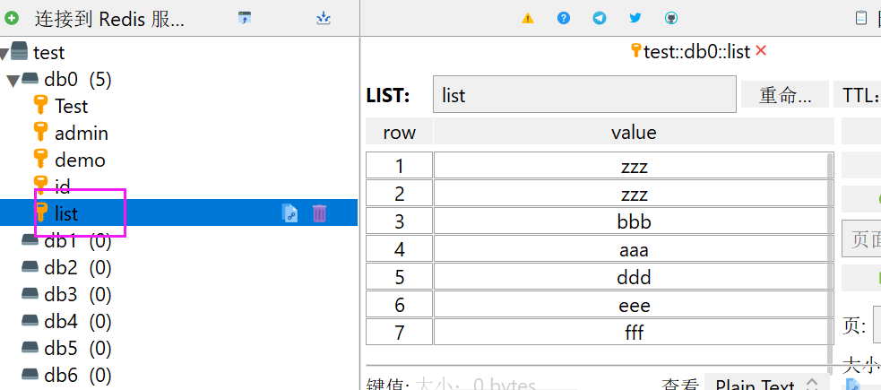The image size is (881, 390).
Task: Select row 5 value ddd
Action: click(x=634, y=277)
